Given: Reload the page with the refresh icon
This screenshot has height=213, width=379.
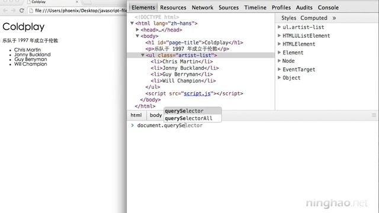Looking at the screenshot, I should 22,11.
